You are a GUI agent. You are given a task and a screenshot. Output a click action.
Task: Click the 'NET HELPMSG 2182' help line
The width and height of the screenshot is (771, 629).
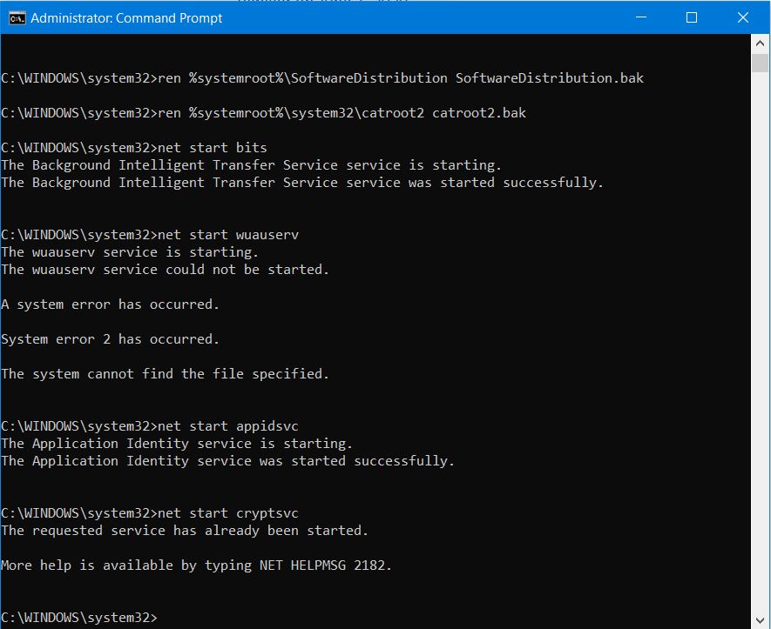coord(196,565)
